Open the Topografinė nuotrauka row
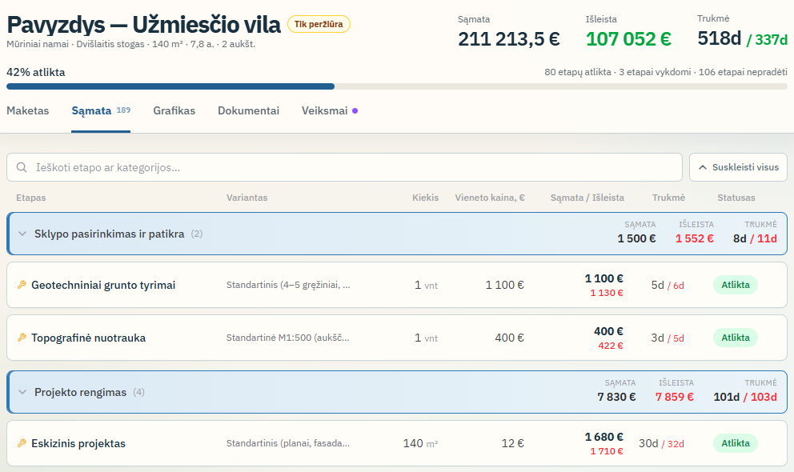 coord(397,338)
